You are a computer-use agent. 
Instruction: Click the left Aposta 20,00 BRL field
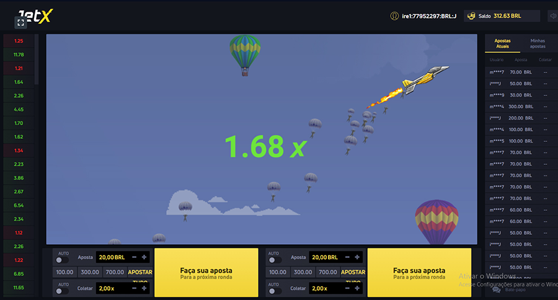pyautogui.click(x=113, y=257)
